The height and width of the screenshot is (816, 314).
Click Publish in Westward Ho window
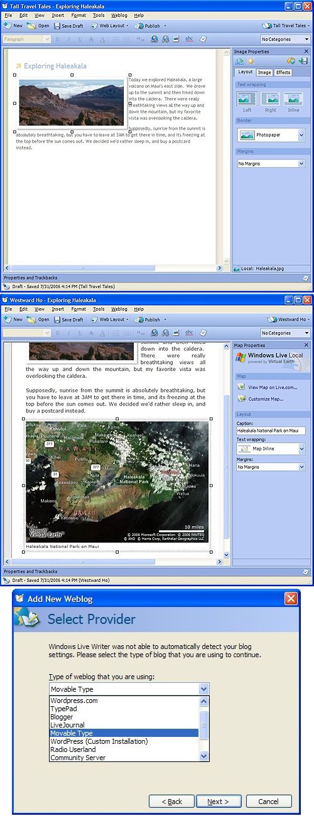pyautogui.click(x=148, y=319)
